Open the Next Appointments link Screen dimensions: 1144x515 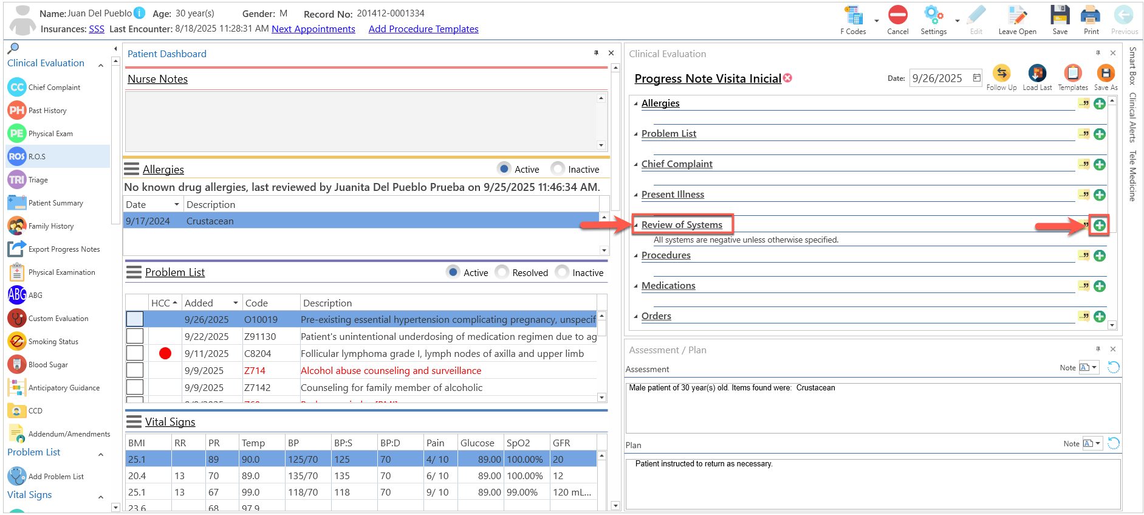pos(313,29)
